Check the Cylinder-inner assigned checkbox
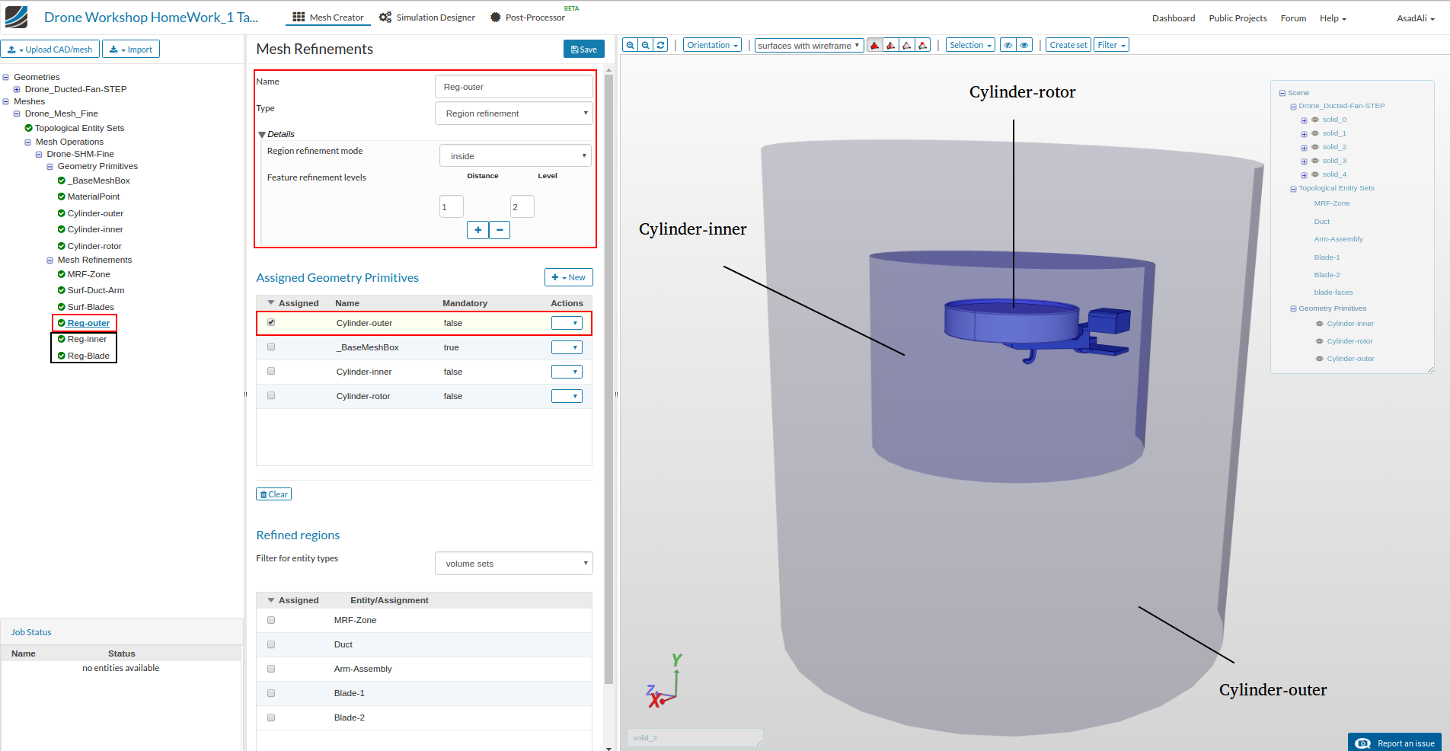This screenshot has width=1450, height=751. click(271, 372)
